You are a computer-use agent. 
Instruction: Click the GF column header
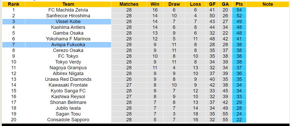212,4
